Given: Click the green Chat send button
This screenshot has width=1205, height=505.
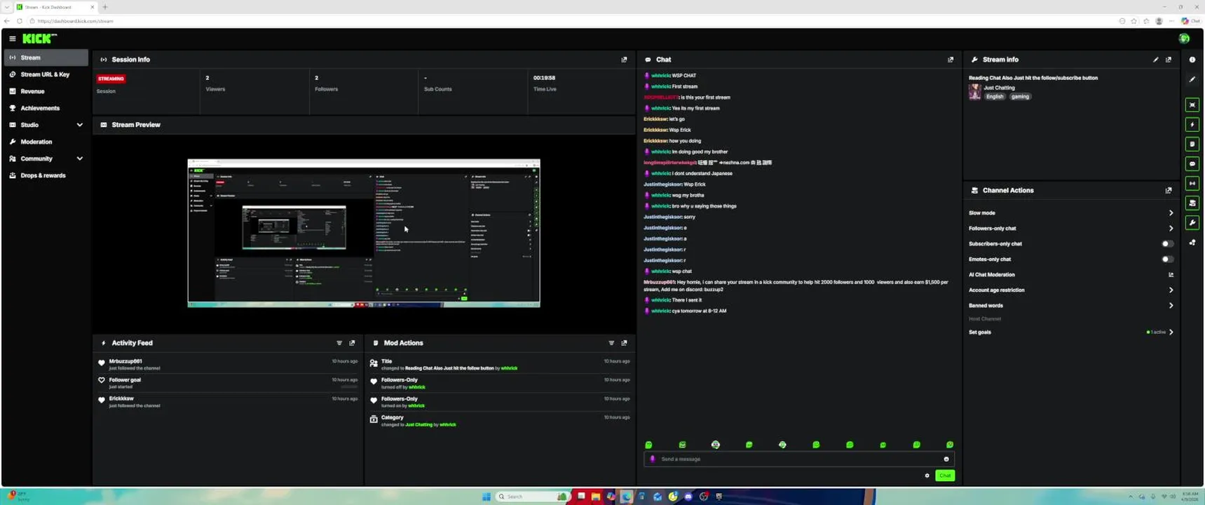Looking at the screenshot, I should pos(945,476).
